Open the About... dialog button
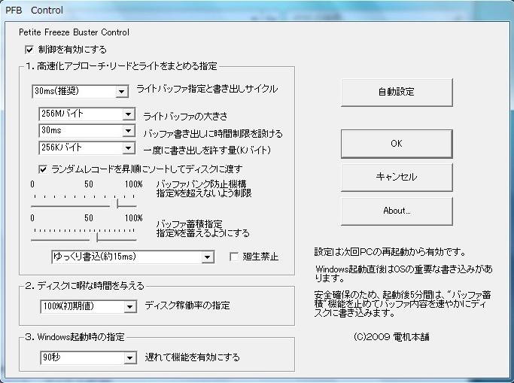This screenshot has width=514, height=383. click(x=397, y=211)
